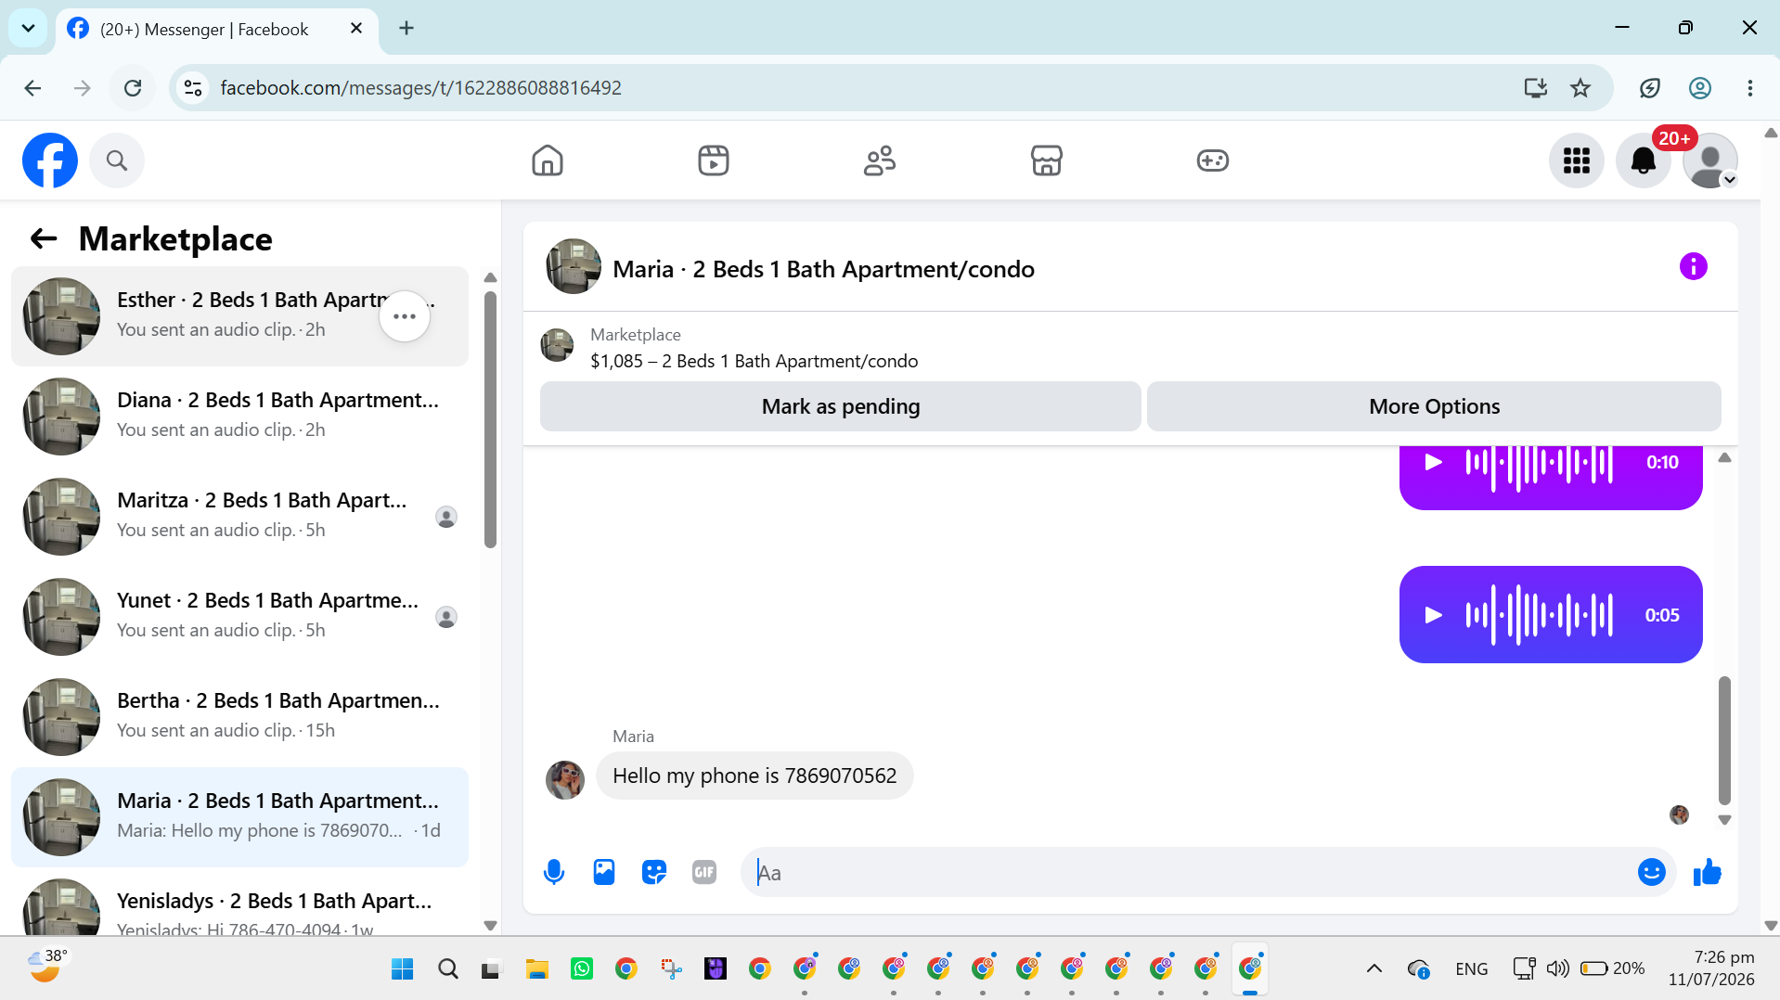Open the Marketplace storefront icon

[x=1046, y=160]
